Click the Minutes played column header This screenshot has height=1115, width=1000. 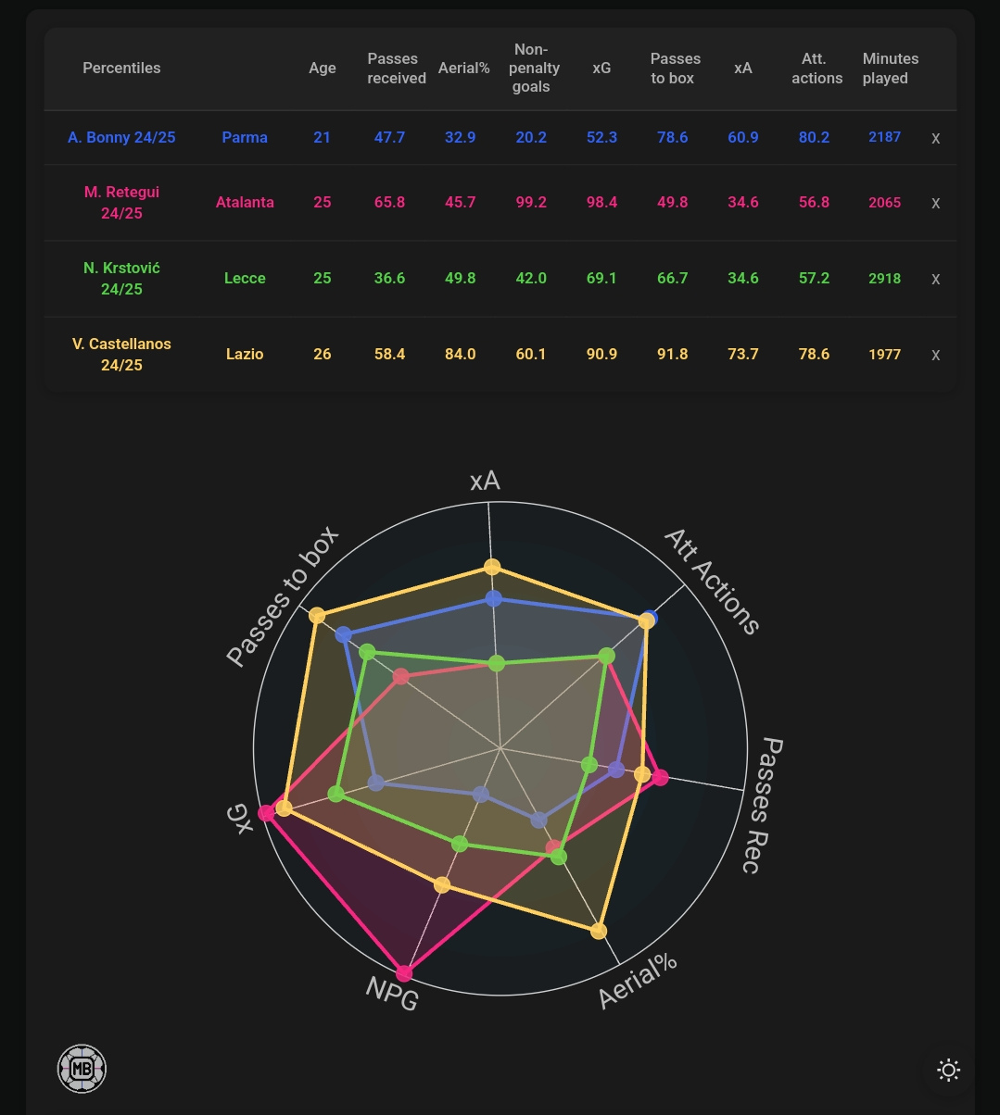click(890, 68)
